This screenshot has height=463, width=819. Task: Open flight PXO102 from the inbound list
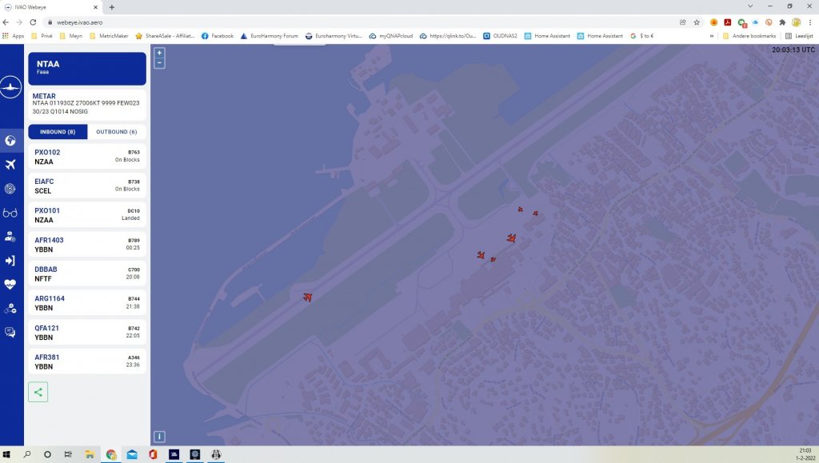pyautogui.click(x=87, y=157)
